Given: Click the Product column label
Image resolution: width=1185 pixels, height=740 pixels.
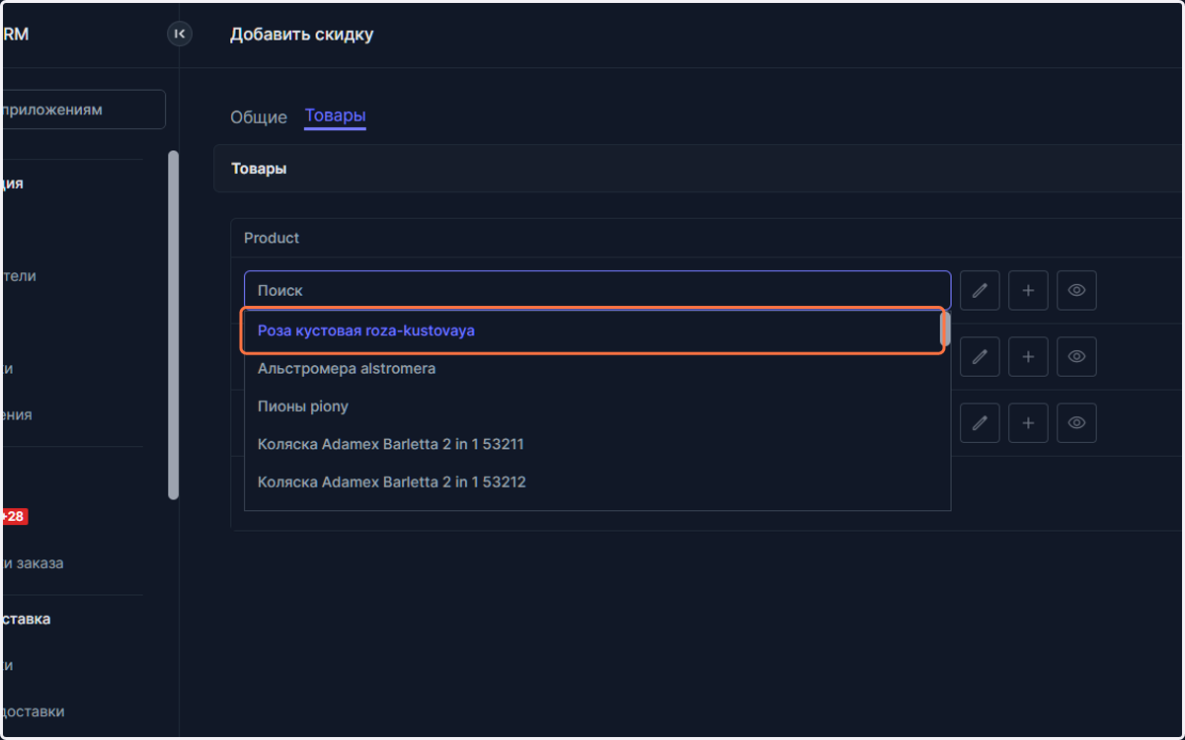Looking at the screenshot, I should click(x=272, y=238).
